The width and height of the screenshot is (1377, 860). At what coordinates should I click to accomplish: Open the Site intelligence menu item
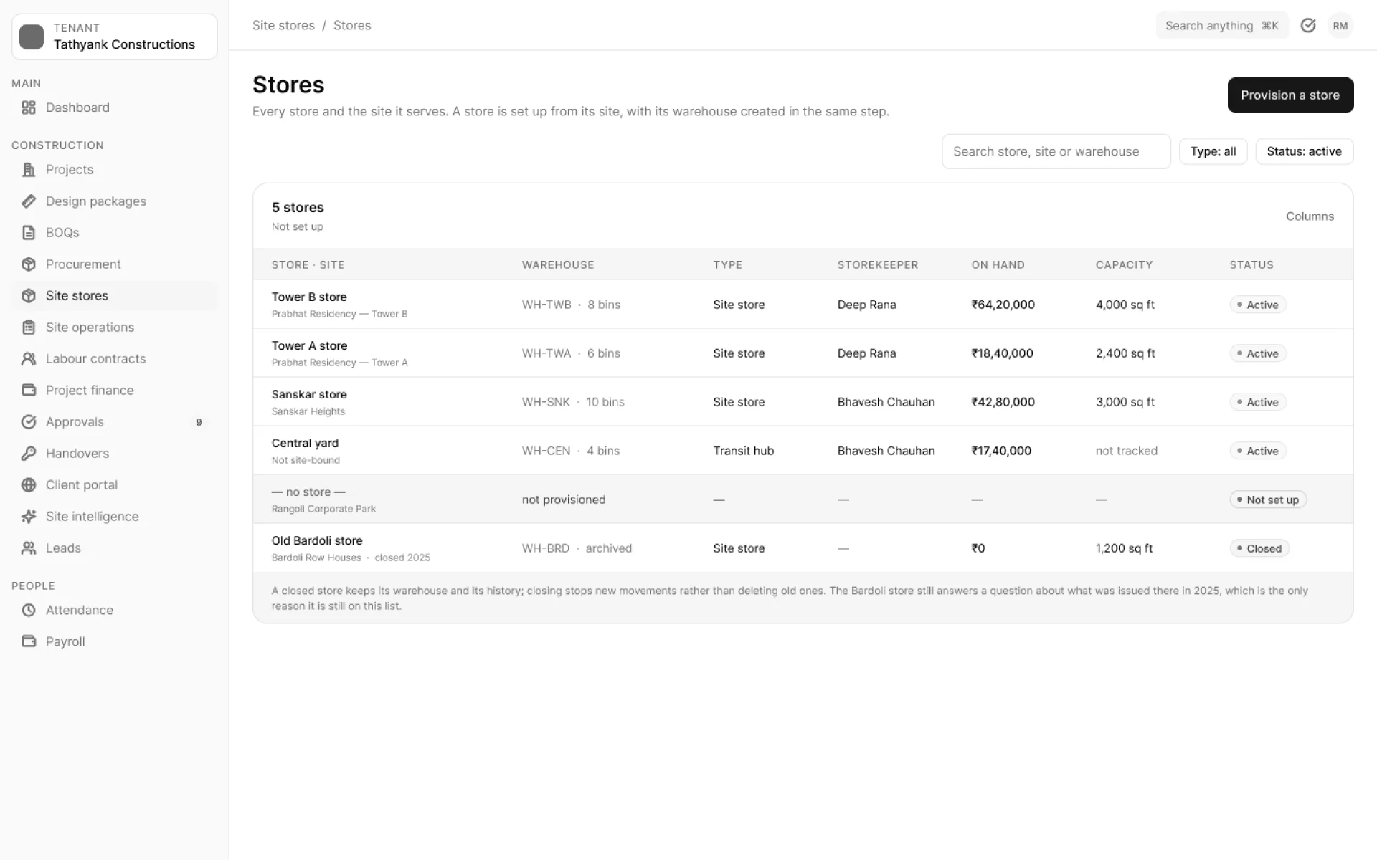(115, 517)
